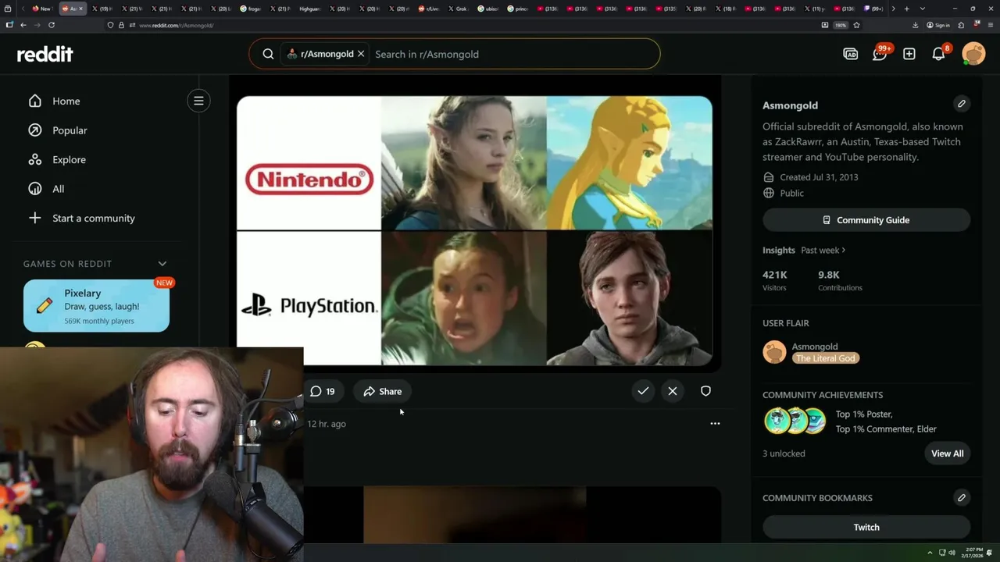Open the Pixelary game card

[96, 305]
